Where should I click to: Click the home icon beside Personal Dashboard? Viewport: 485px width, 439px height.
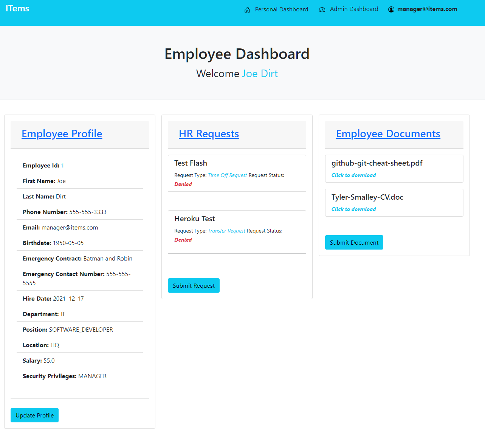(x=247, y=10)
